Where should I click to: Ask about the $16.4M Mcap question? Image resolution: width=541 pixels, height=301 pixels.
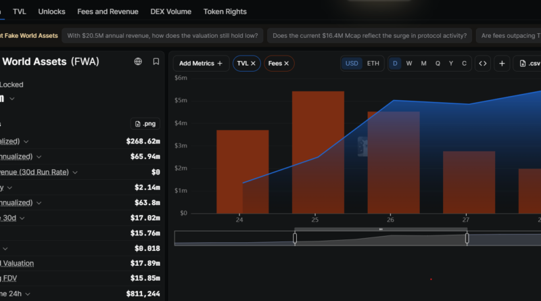(x=369, y=36)
